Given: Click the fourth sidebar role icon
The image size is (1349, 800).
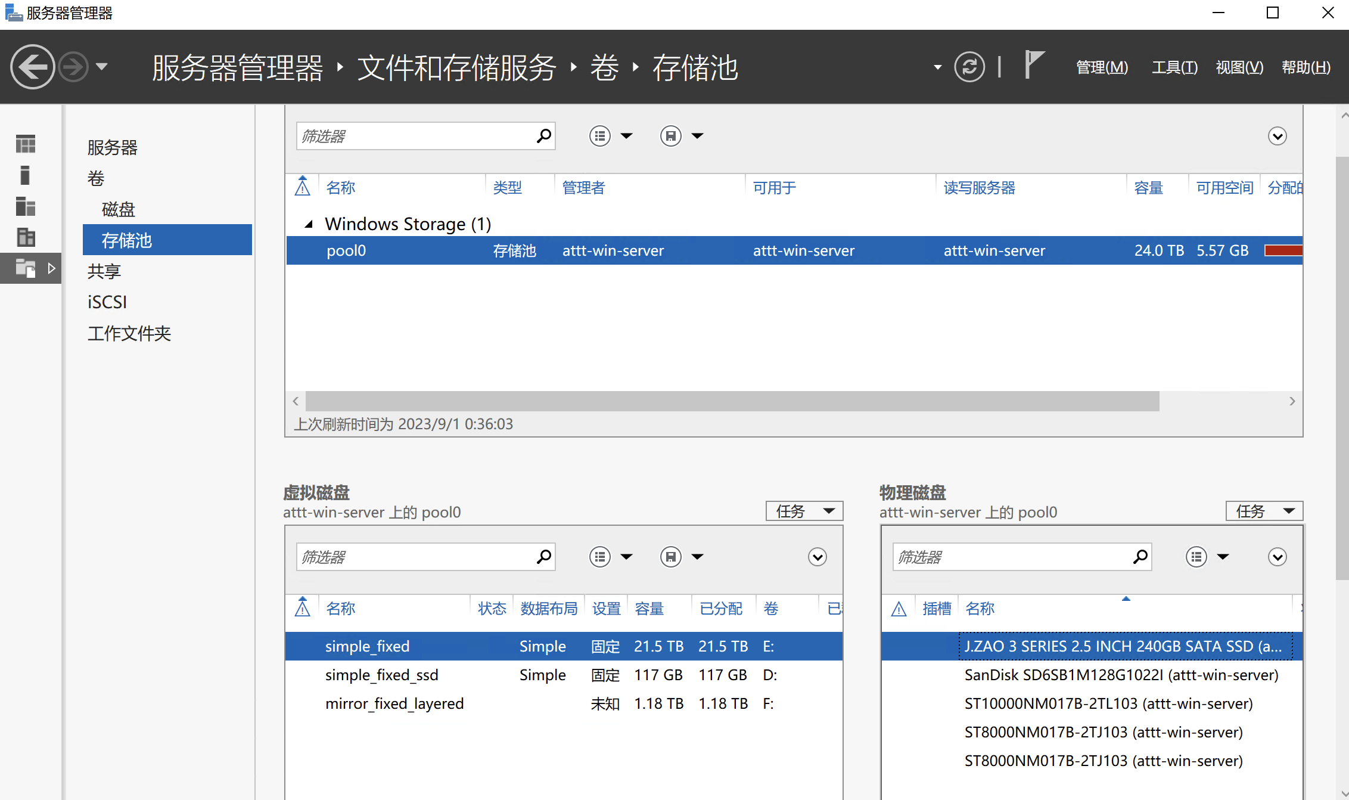Looking at the screenshot, I should tap(26, 237).
